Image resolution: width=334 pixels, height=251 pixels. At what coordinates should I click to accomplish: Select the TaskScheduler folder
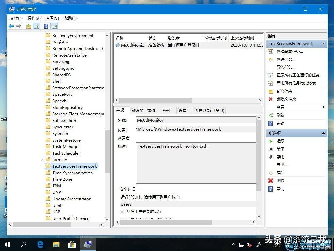66,153
